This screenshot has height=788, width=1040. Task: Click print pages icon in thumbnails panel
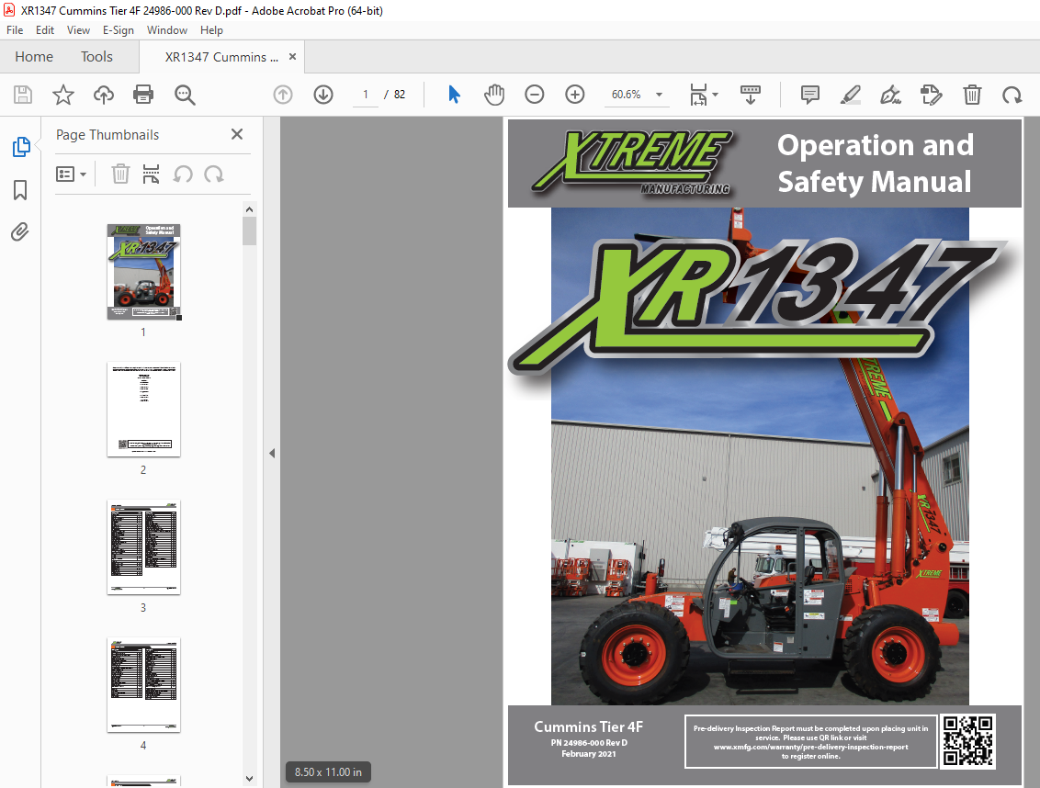[152, 174]
